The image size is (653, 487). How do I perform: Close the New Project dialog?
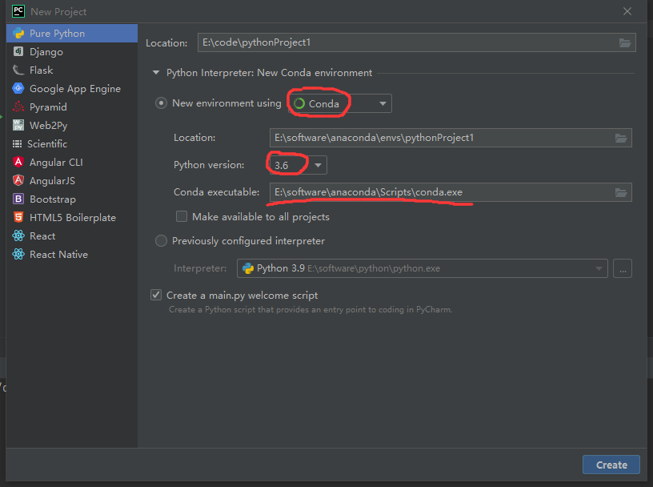[x=627, y=11]
